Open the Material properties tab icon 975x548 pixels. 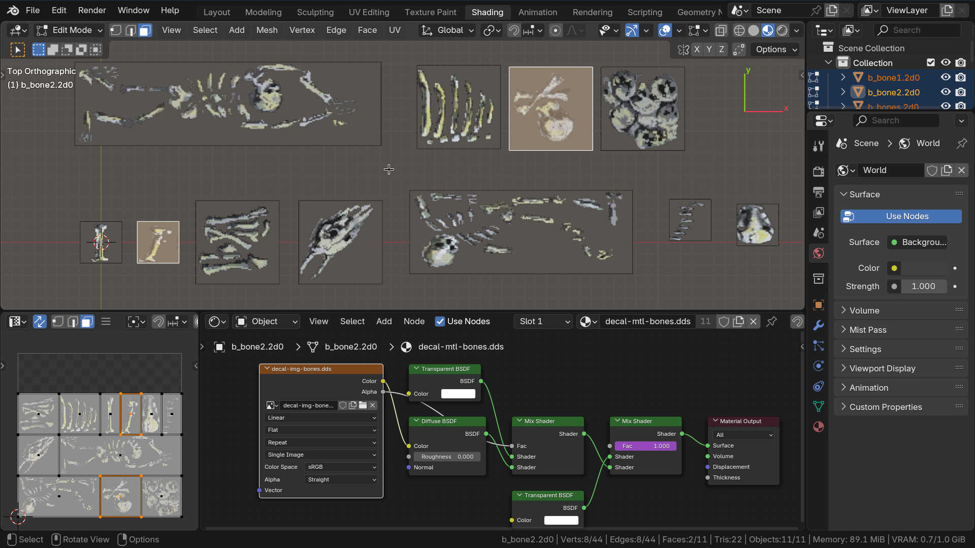818,427
